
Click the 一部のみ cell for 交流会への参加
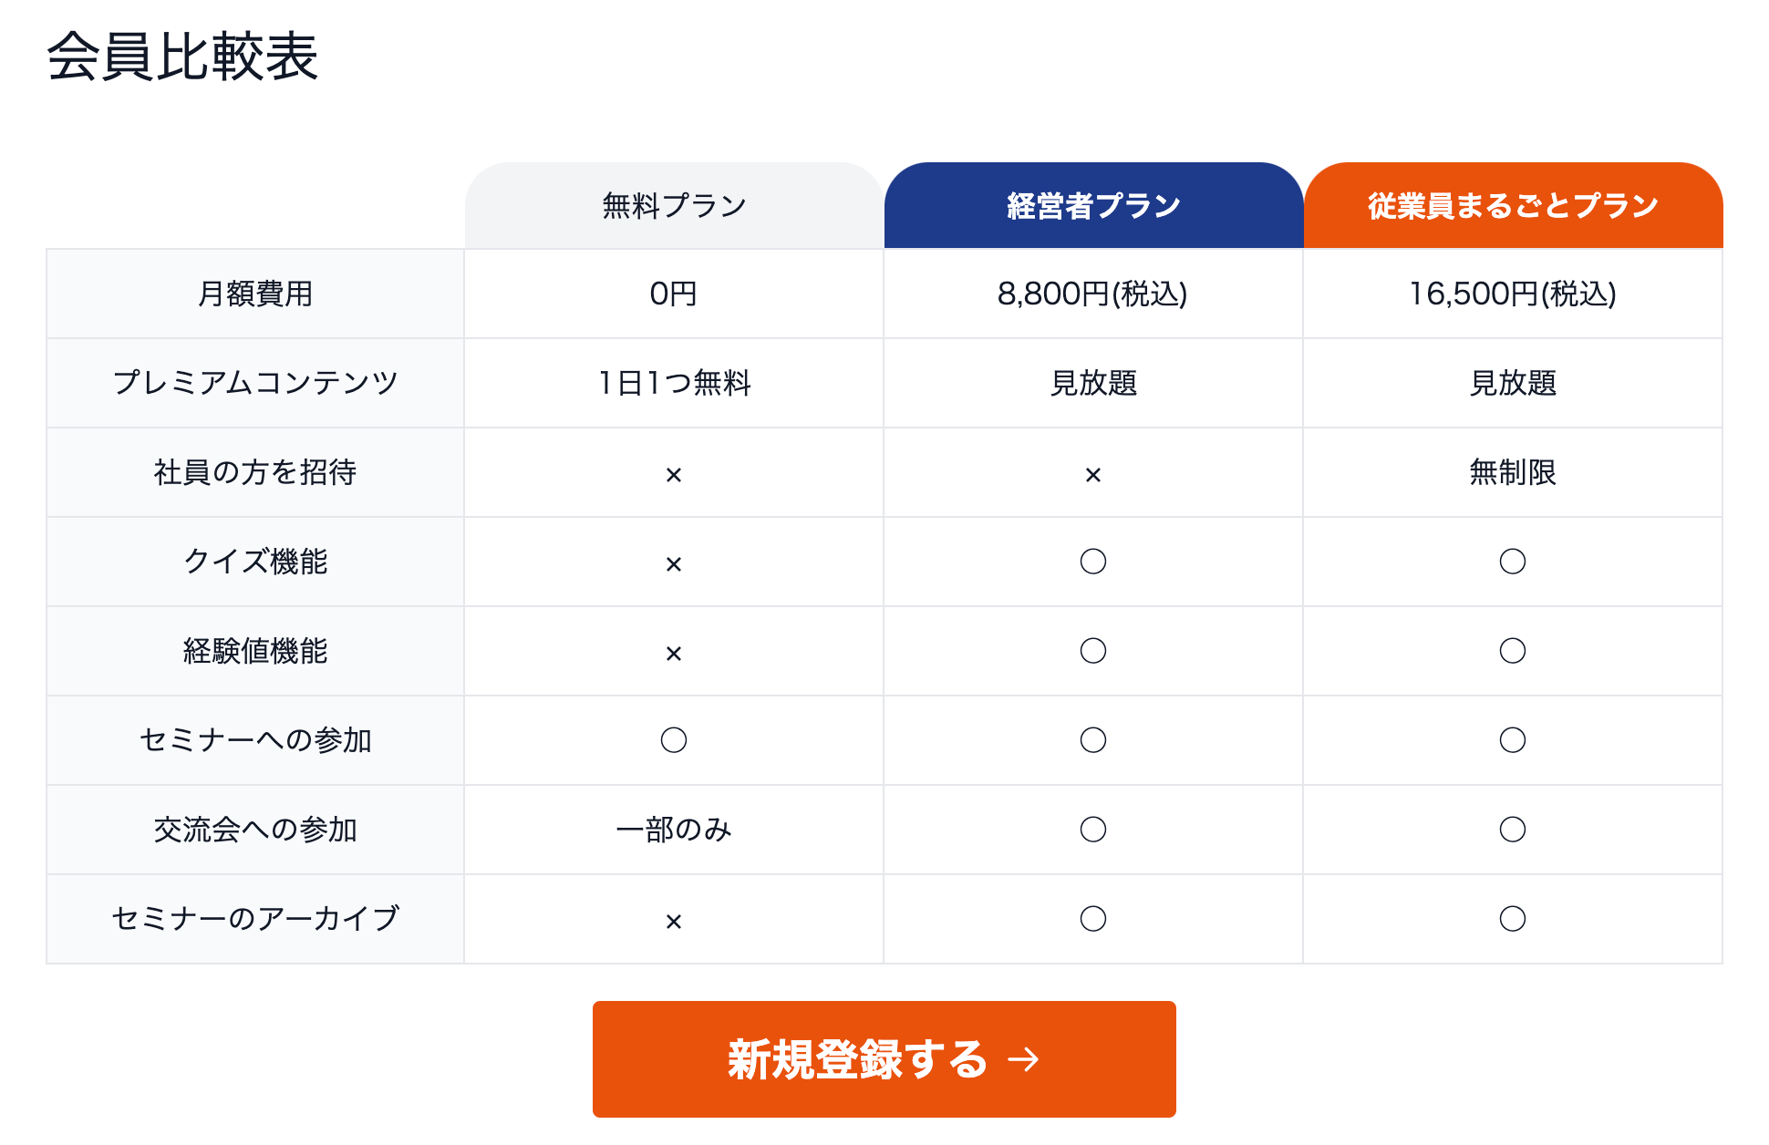[674, 830]
